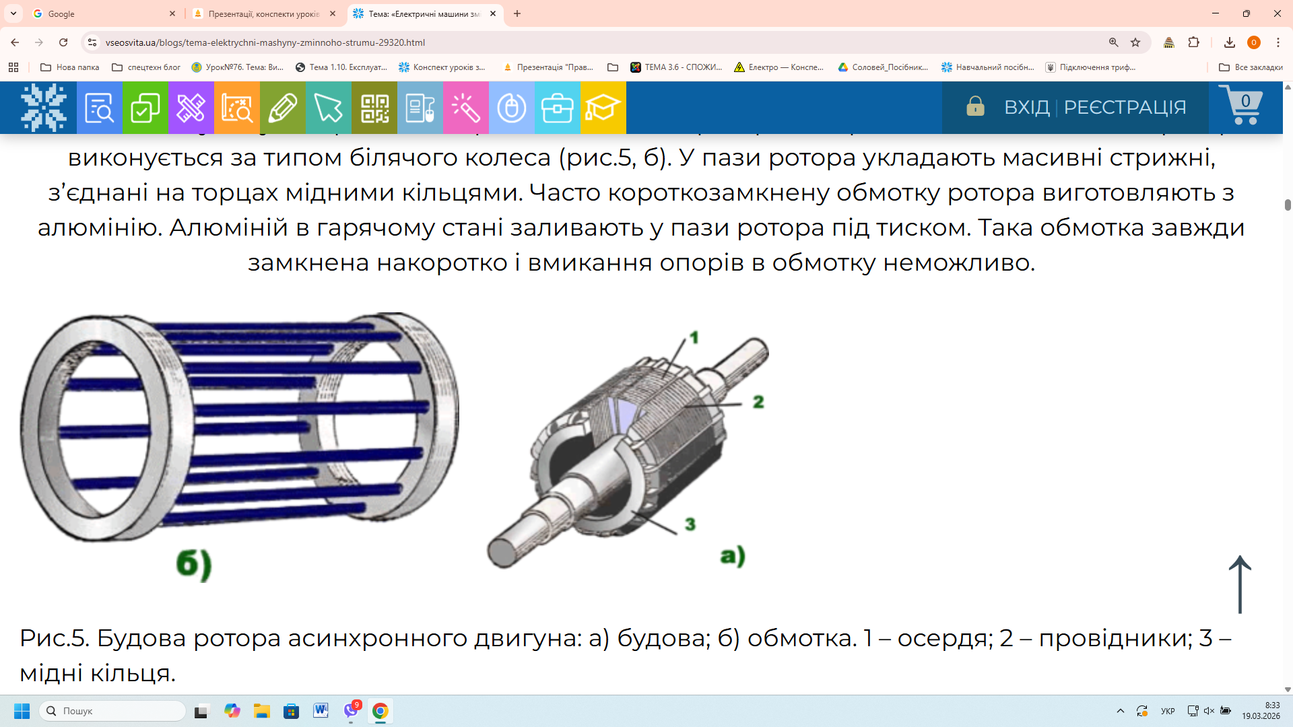Viewport: 1293px width, 727px height.
Task: Open the computer mouse icon
Action: point(511,108)
